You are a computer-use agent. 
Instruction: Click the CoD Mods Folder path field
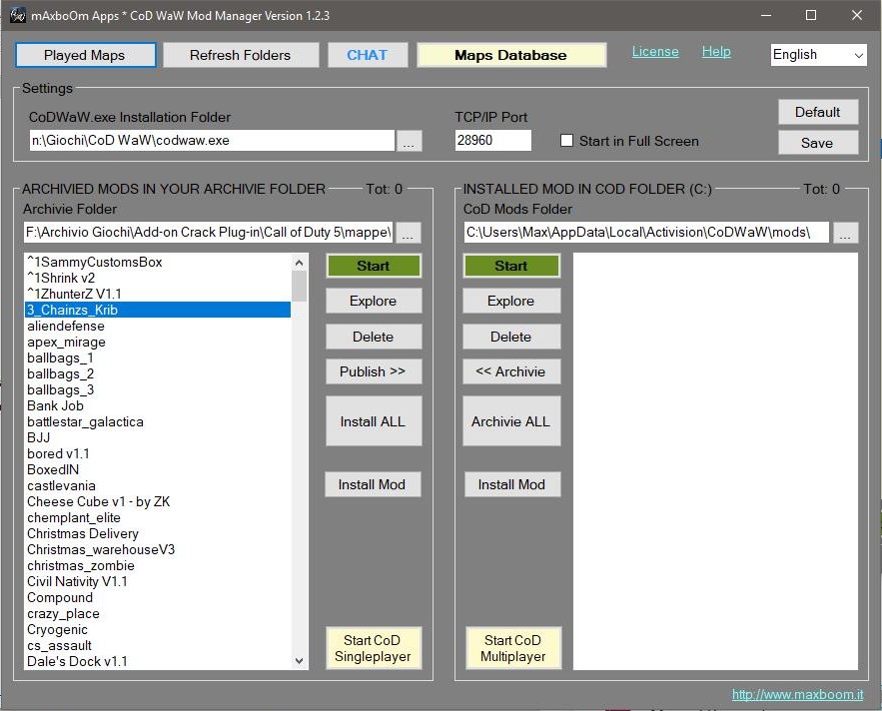(646, 233)
